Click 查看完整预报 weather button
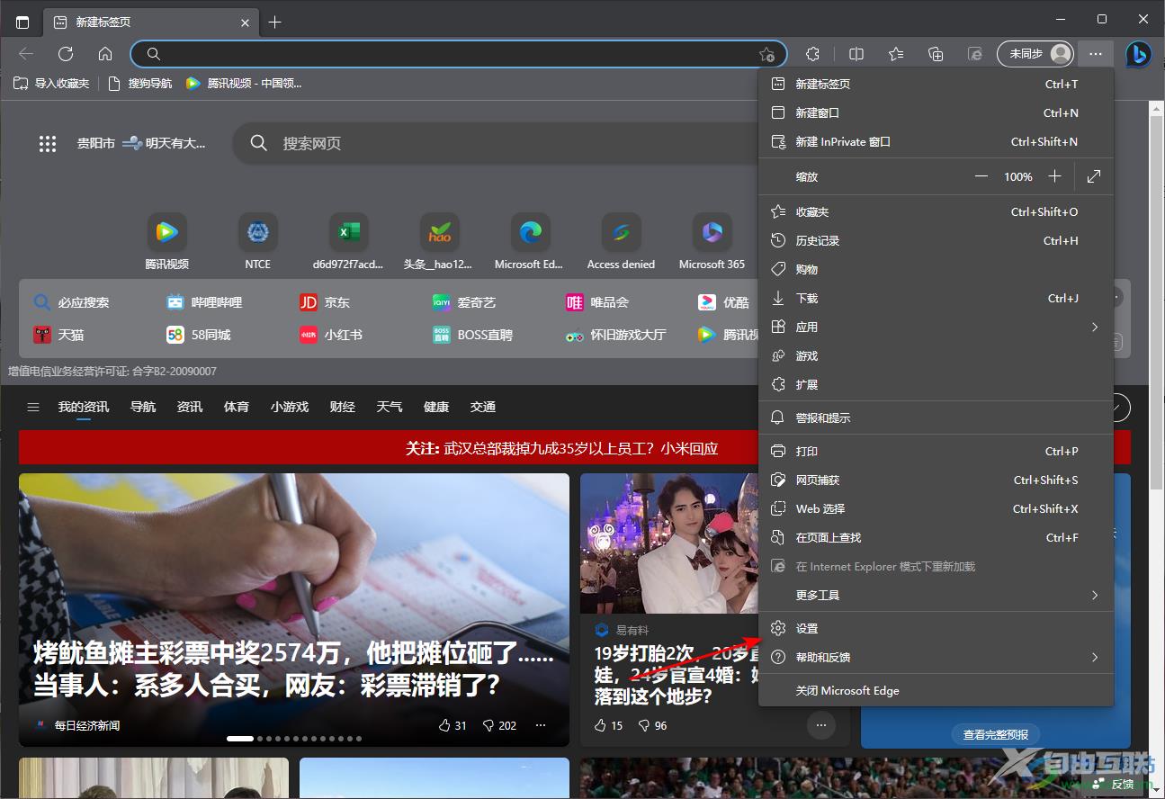The width and height of the screenshot is (1165, 799). pos(996,734)
